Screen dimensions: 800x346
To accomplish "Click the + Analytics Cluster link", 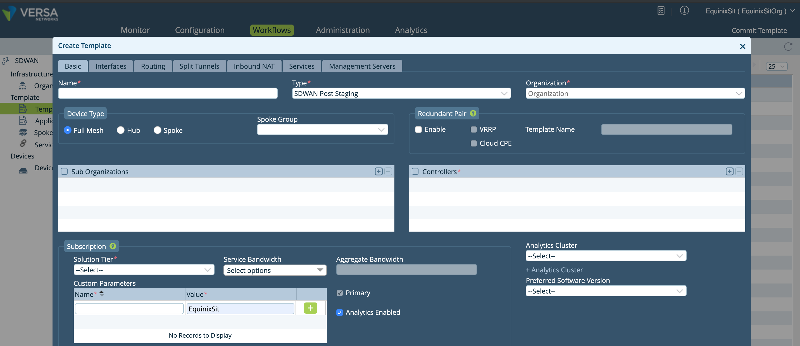I will (554, 270).
